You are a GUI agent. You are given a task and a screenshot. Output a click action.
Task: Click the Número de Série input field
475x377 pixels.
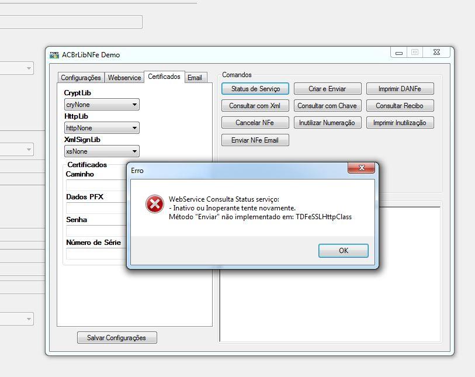pyautogui.click(x=96, y=254)
